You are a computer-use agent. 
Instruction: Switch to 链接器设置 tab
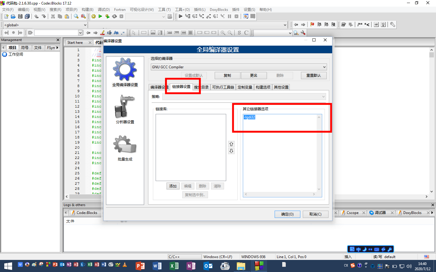click(x=181, y=87)
